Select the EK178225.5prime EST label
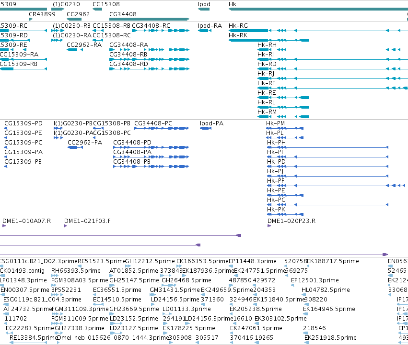The image size is (408, 345). click(189, 328)
